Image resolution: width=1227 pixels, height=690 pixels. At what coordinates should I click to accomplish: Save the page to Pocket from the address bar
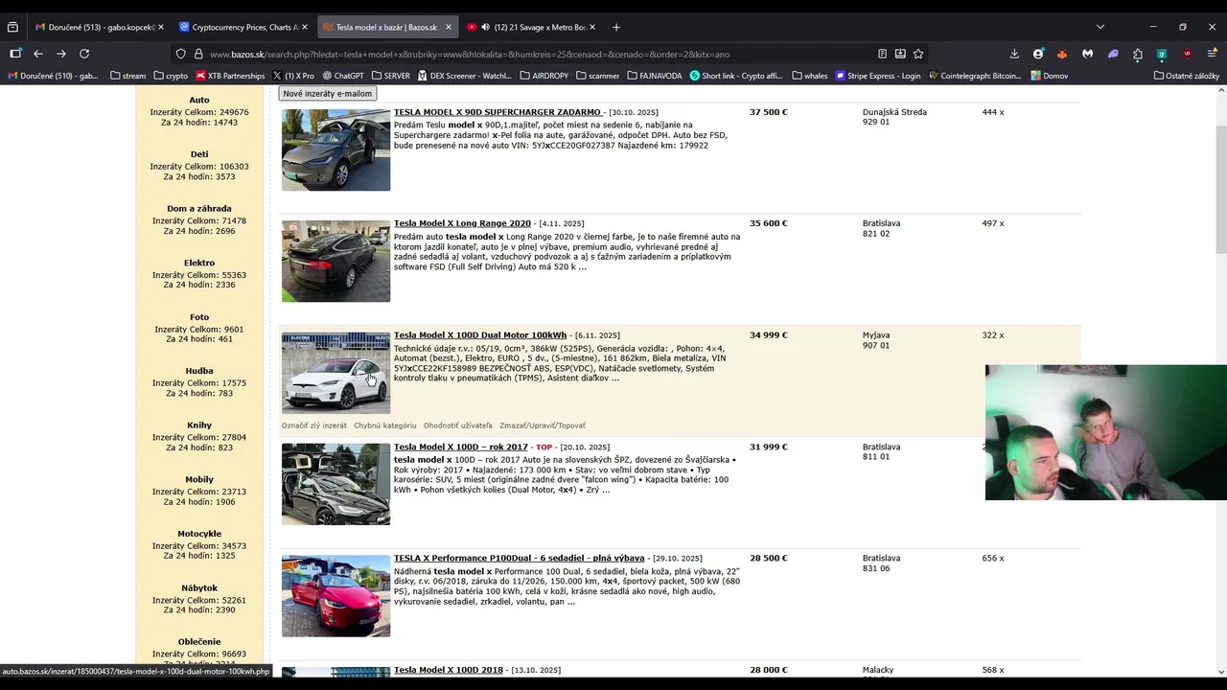coord(900,54)
